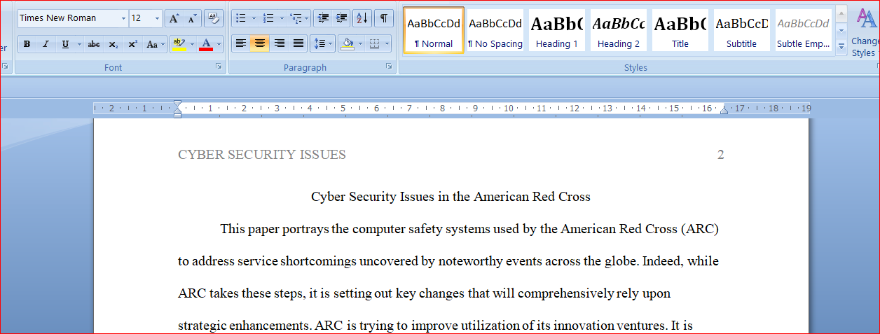Open borders dropdown arrow

[388, 44]
